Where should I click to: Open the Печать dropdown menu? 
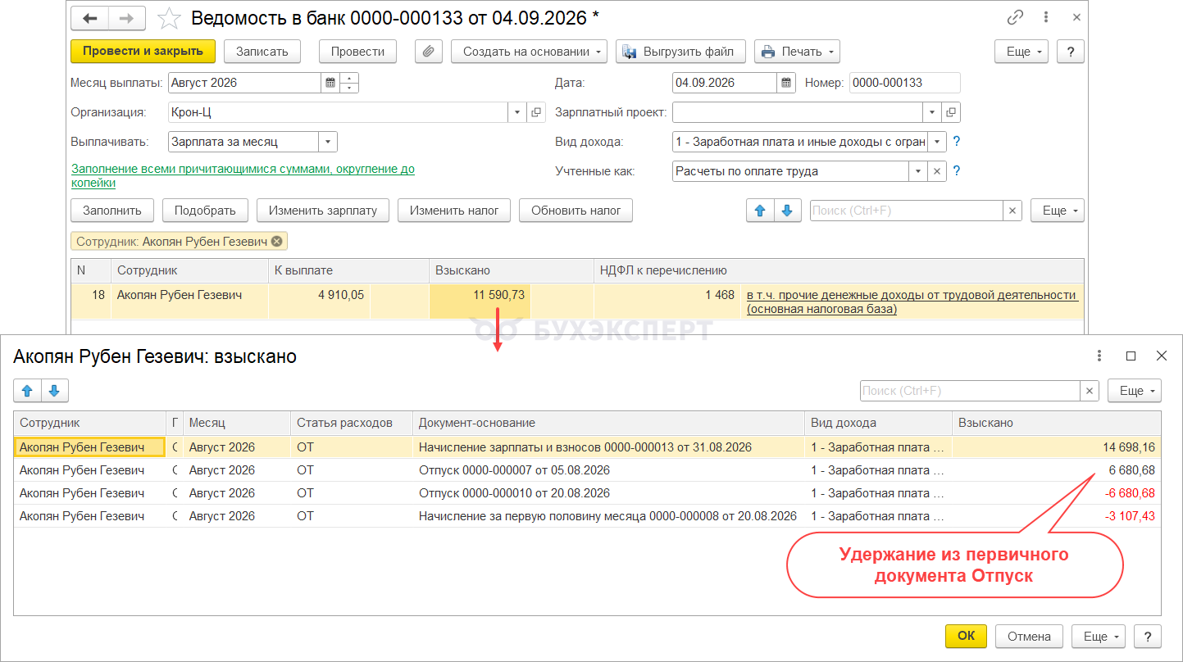tap(797, 51)
